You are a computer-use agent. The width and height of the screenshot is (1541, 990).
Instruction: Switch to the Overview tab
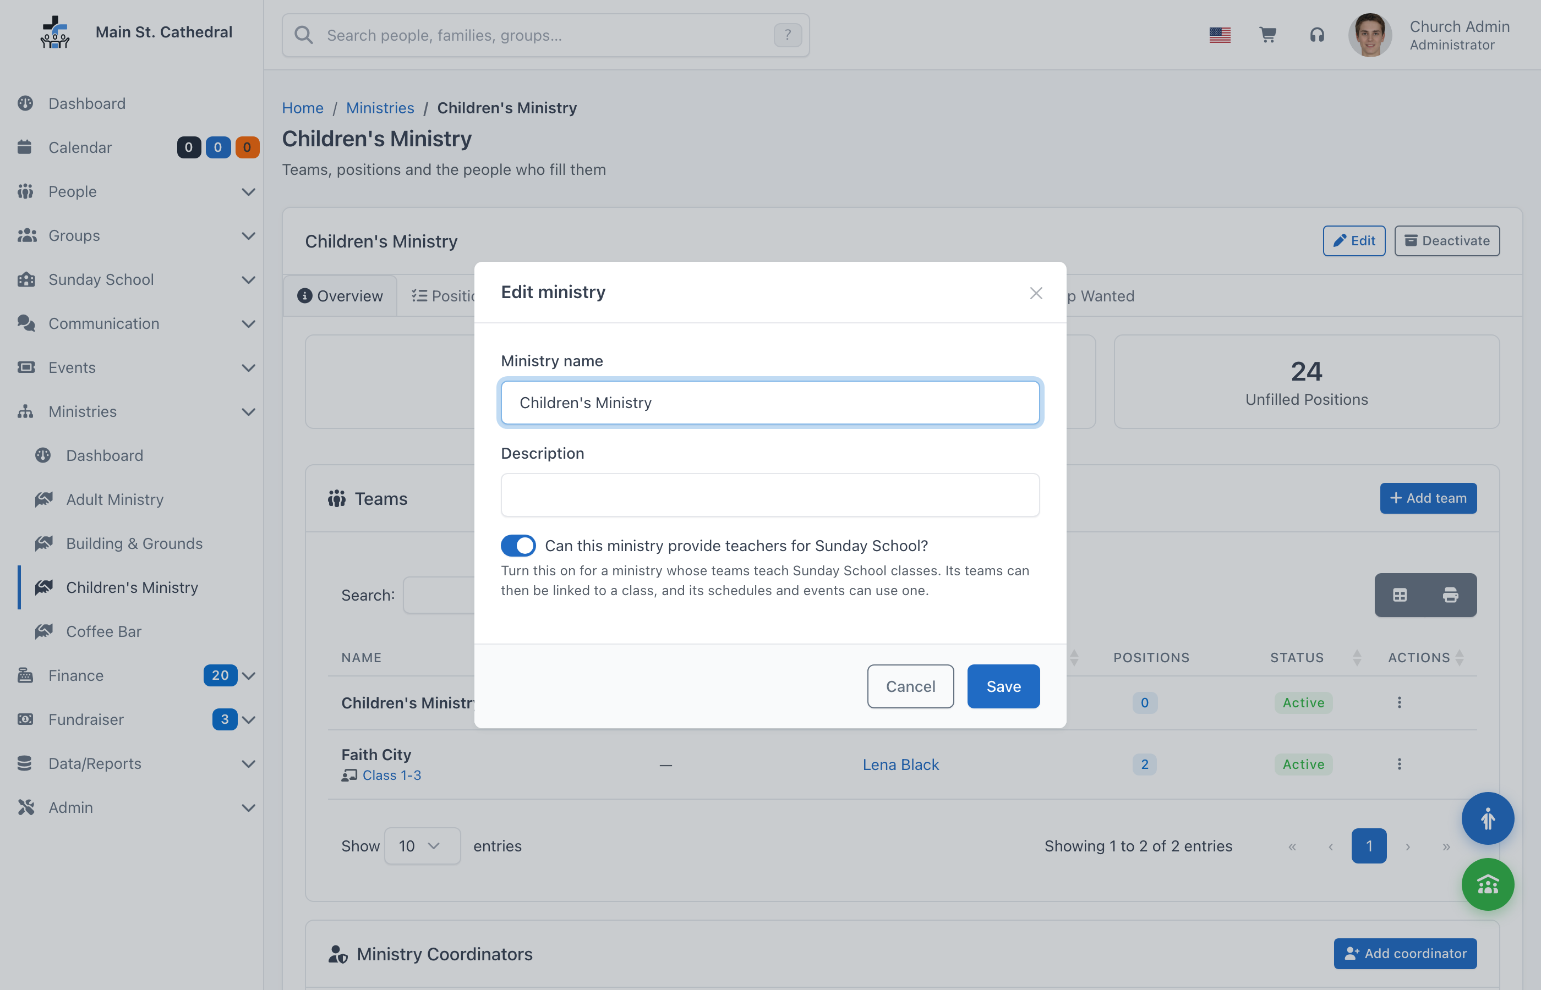point(340,296)
